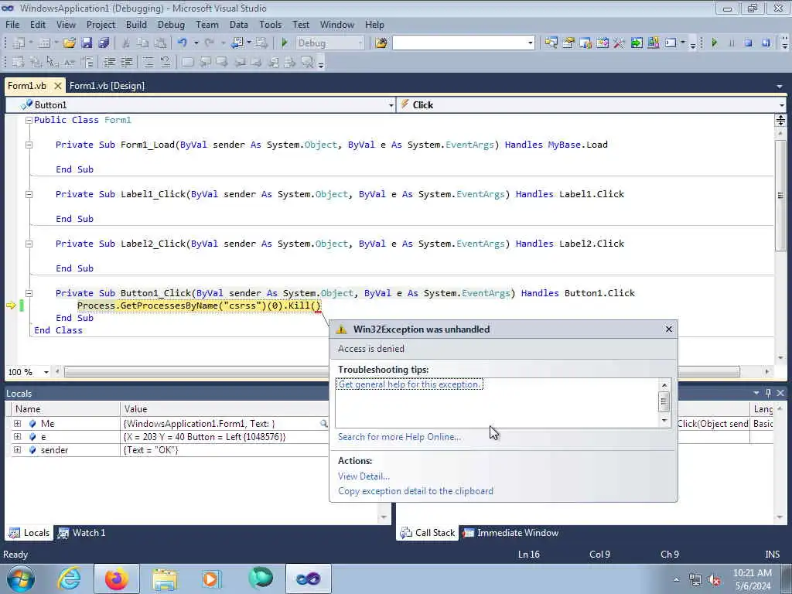Screen dimensions: 792x594
Task: Open the Start Page icon
Action: tap(637, 43)
